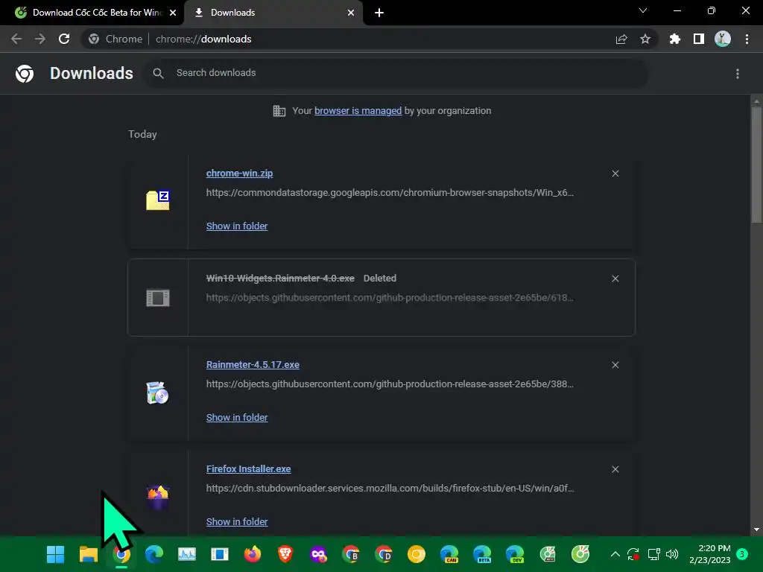Remove deleted Win10 Widgets Rainmeter entry
Viewport: 763px width, 572px height.
pyautogui.click(x=615, y=279)
